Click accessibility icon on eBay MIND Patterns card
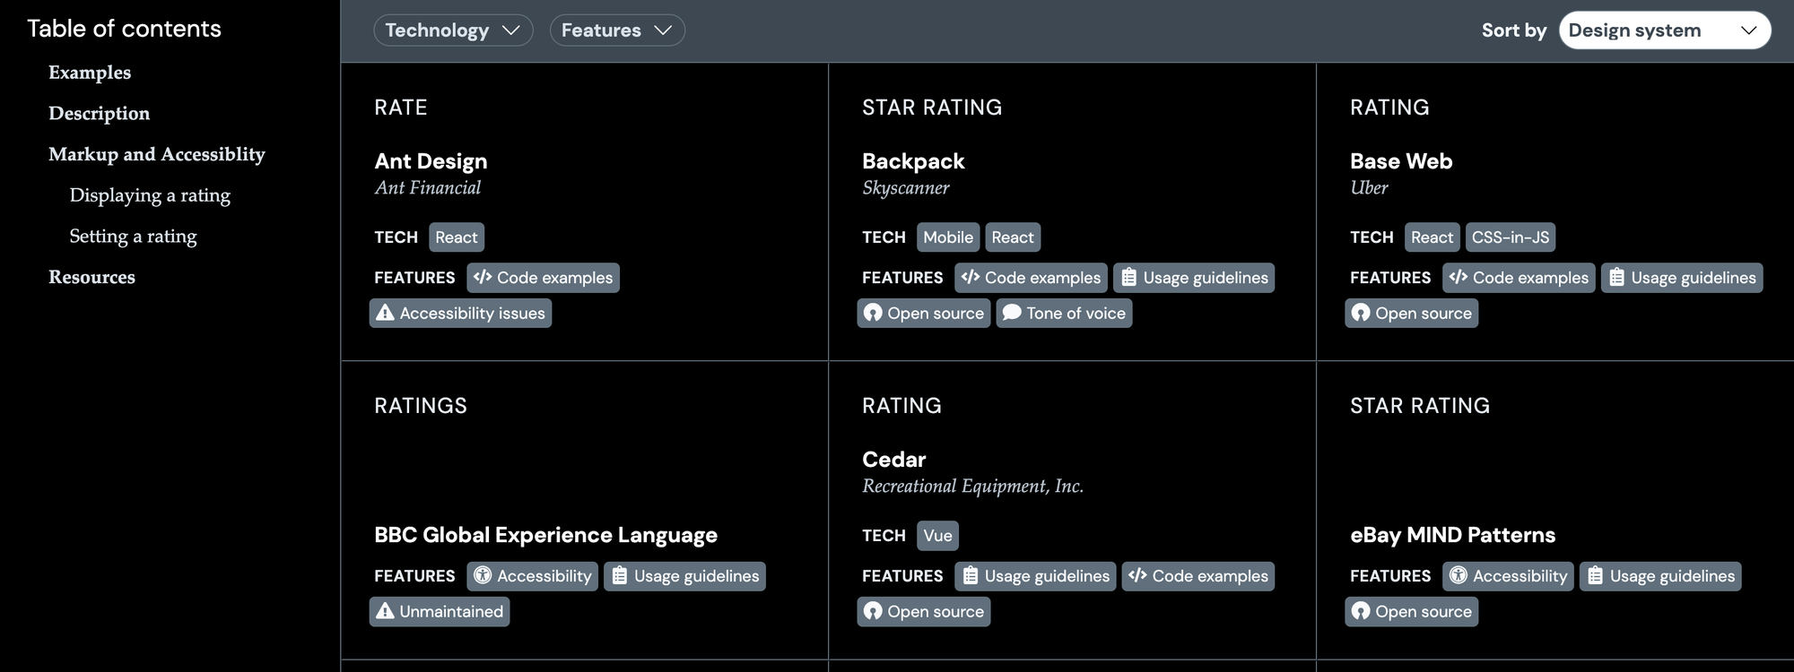1794x672 pixels. coord(1459,575)
